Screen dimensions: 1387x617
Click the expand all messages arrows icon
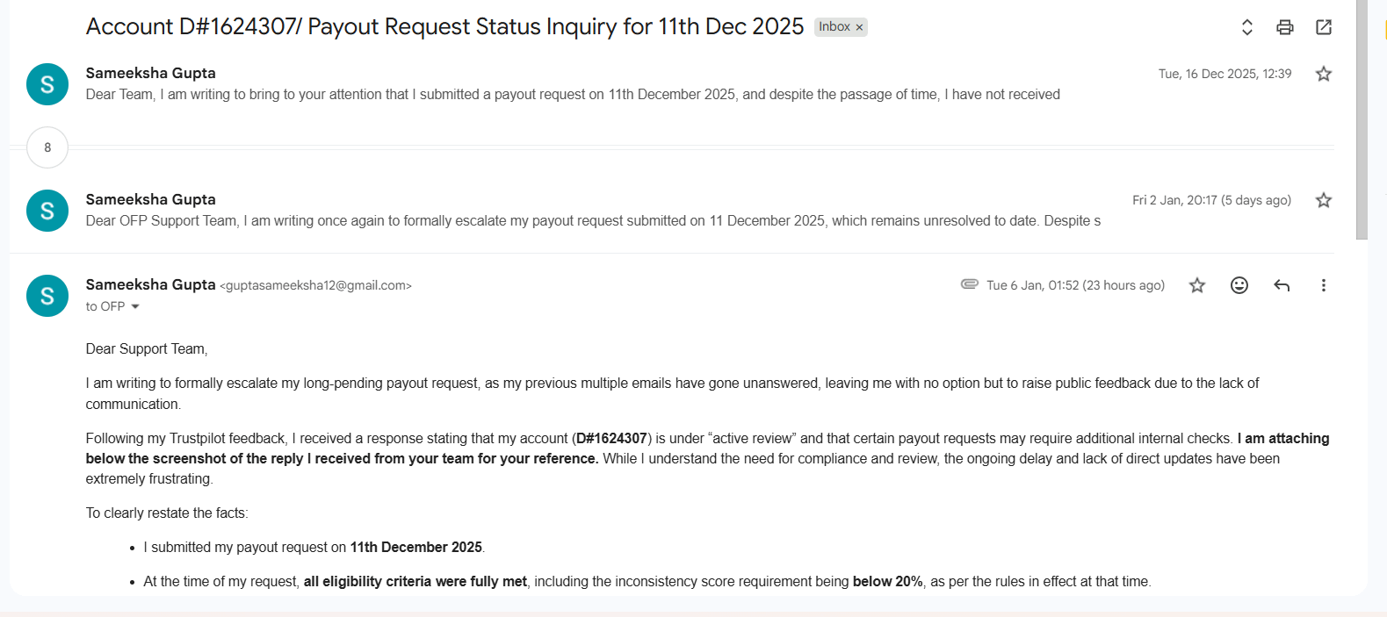[x=1246, y=27]
